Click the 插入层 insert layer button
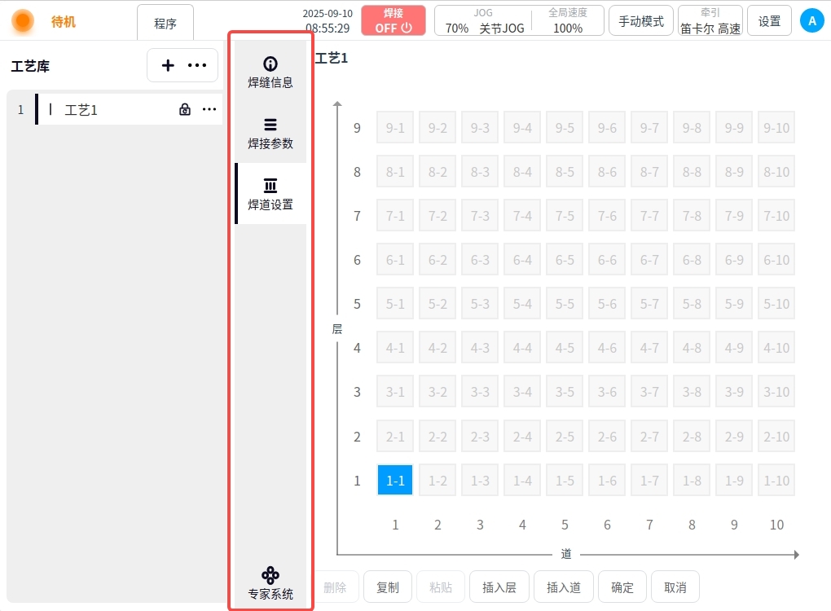Image resolution: width=831 pixels, height=611 pixels. click(499, 587)
